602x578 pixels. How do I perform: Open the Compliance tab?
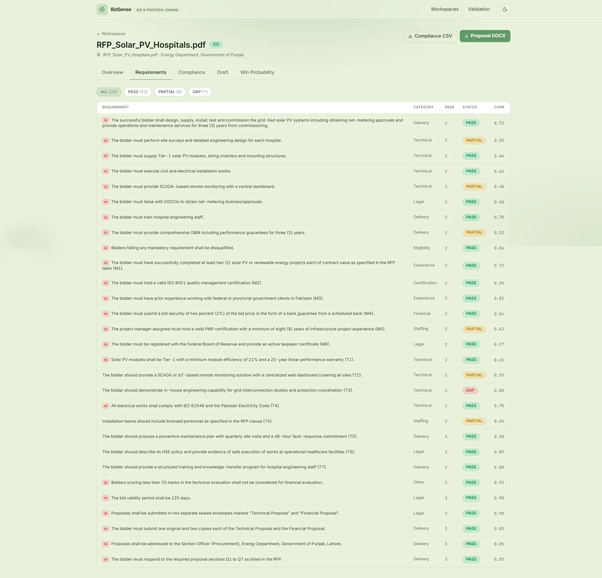[192, 72]
